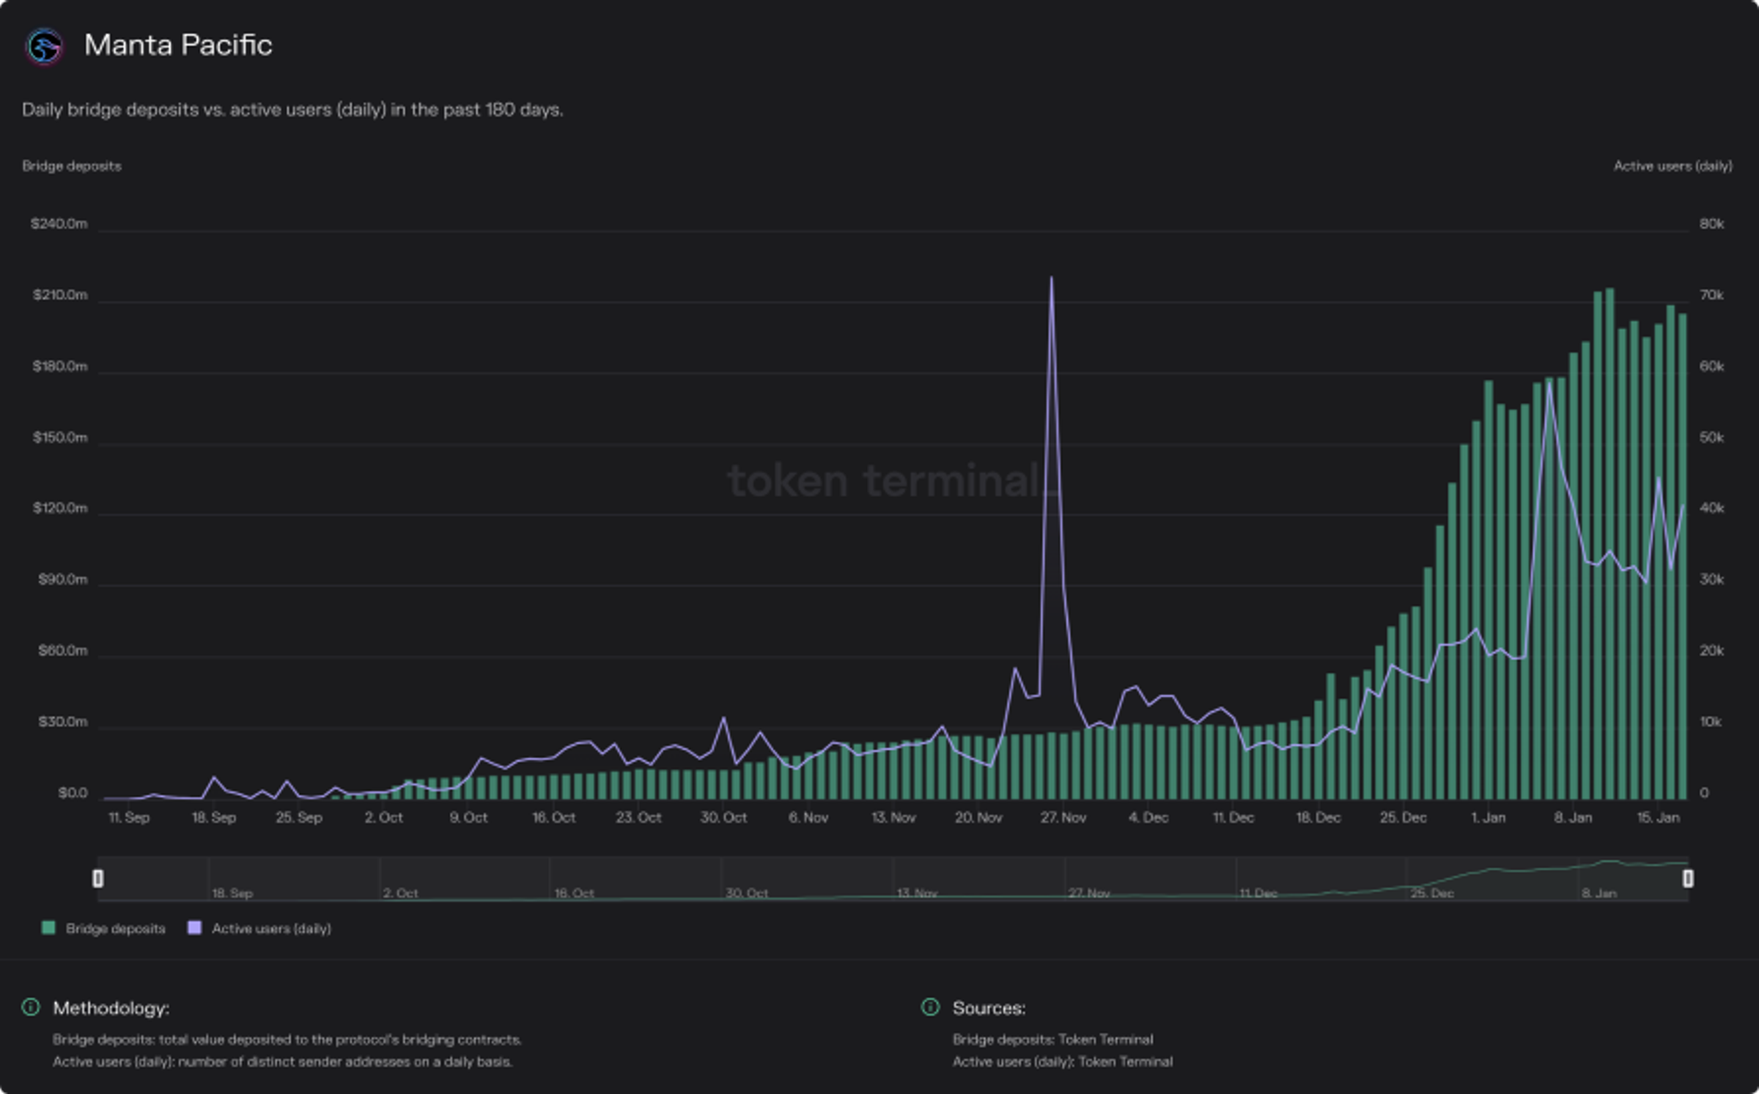
Task: Click the left range navigator handle
Action: click(x=98, y=878)
